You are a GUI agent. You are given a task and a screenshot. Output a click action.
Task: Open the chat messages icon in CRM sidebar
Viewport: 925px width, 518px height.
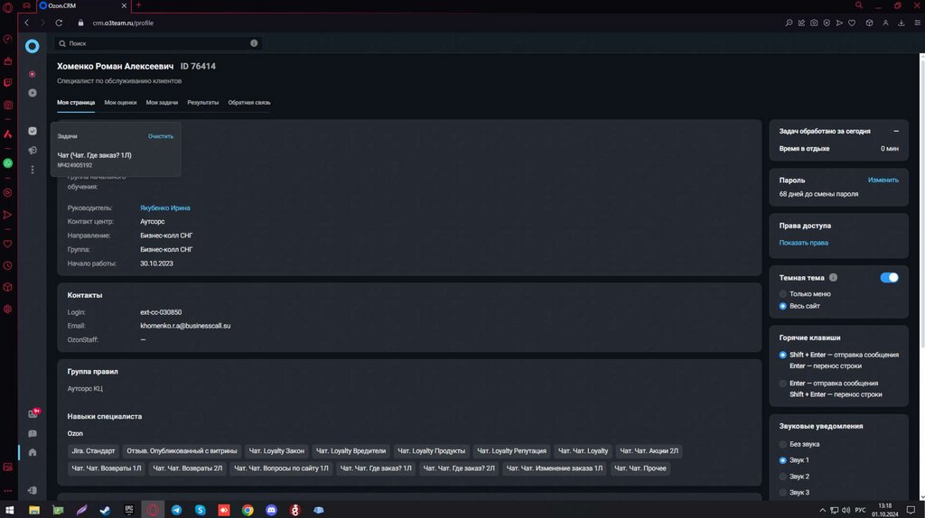pos(33,434)
